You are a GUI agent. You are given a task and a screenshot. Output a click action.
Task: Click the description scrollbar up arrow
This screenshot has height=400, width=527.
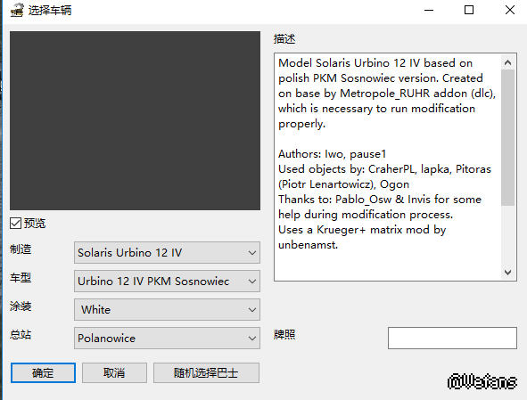508,62
